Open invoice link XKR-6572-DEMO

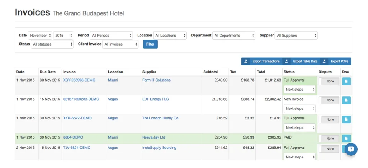pos(77,118)
